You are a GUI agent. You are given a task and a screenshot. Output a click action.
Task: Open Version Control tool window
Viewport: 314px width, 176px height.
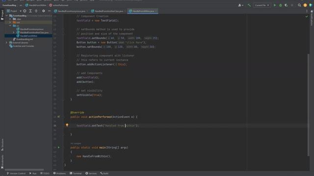coord(16,174)
